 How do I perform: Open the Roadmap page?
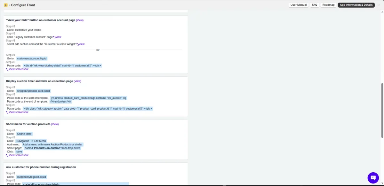[328, 5]
